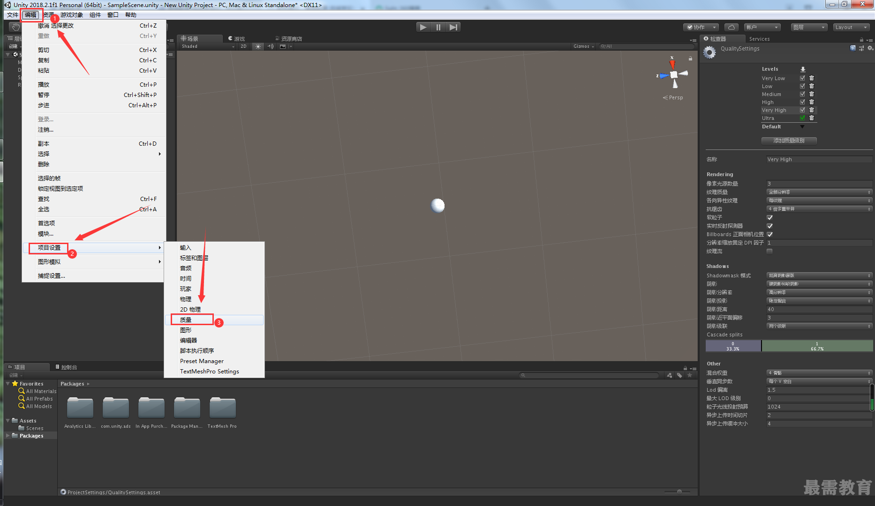Toggle scene effects image icon
The height and width of the screenshot is (506, 875).
(283, 46)
